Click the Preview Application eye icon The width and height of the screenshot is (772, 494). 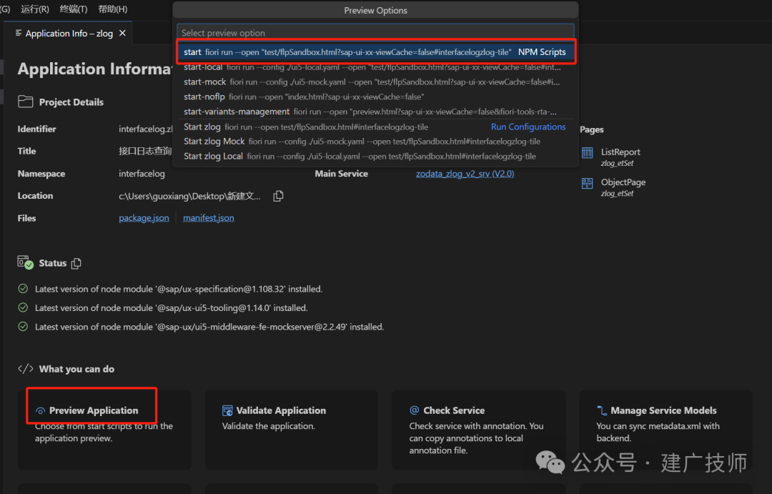(40, 411)
